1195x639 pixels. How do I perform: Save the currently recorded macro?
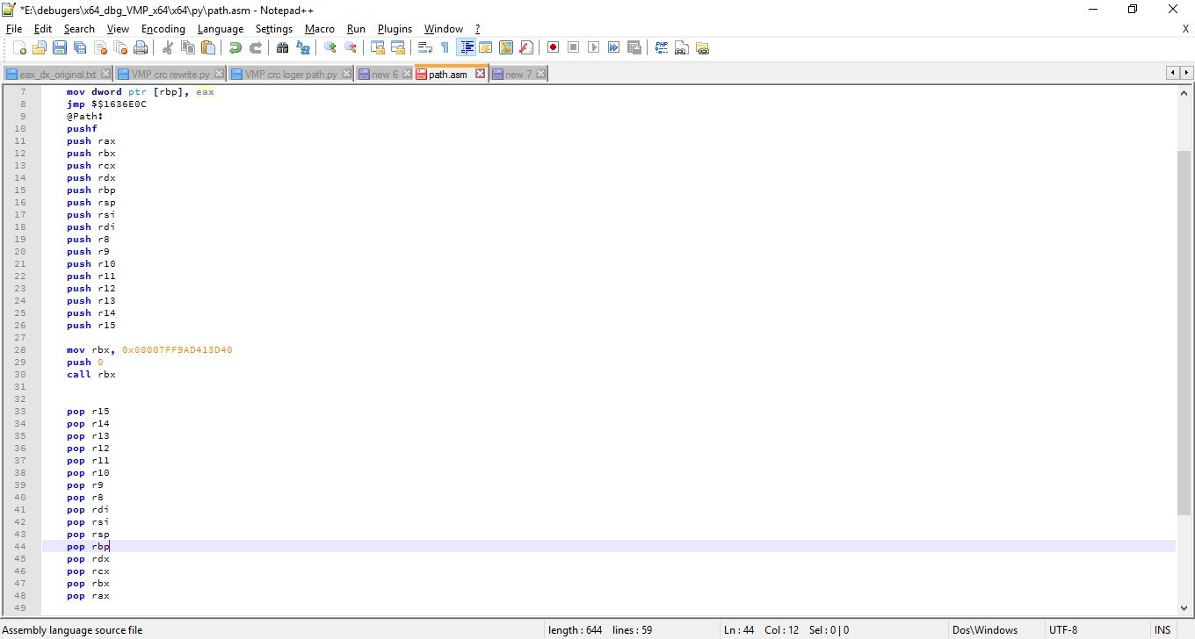pyautogui.click(x=634, y=48)
